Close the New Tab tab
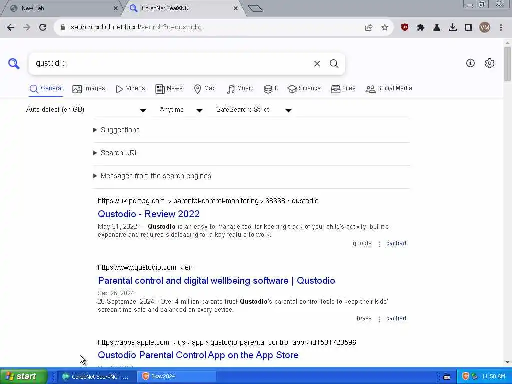This screenshot has height=384, width=512. pos(115,8)
